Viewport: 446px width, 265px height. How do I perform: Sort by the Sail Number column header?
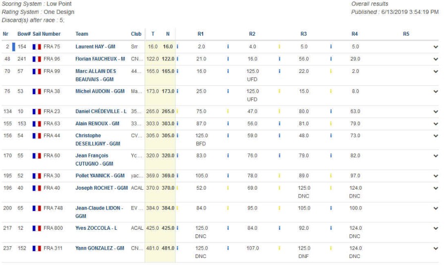47,34
